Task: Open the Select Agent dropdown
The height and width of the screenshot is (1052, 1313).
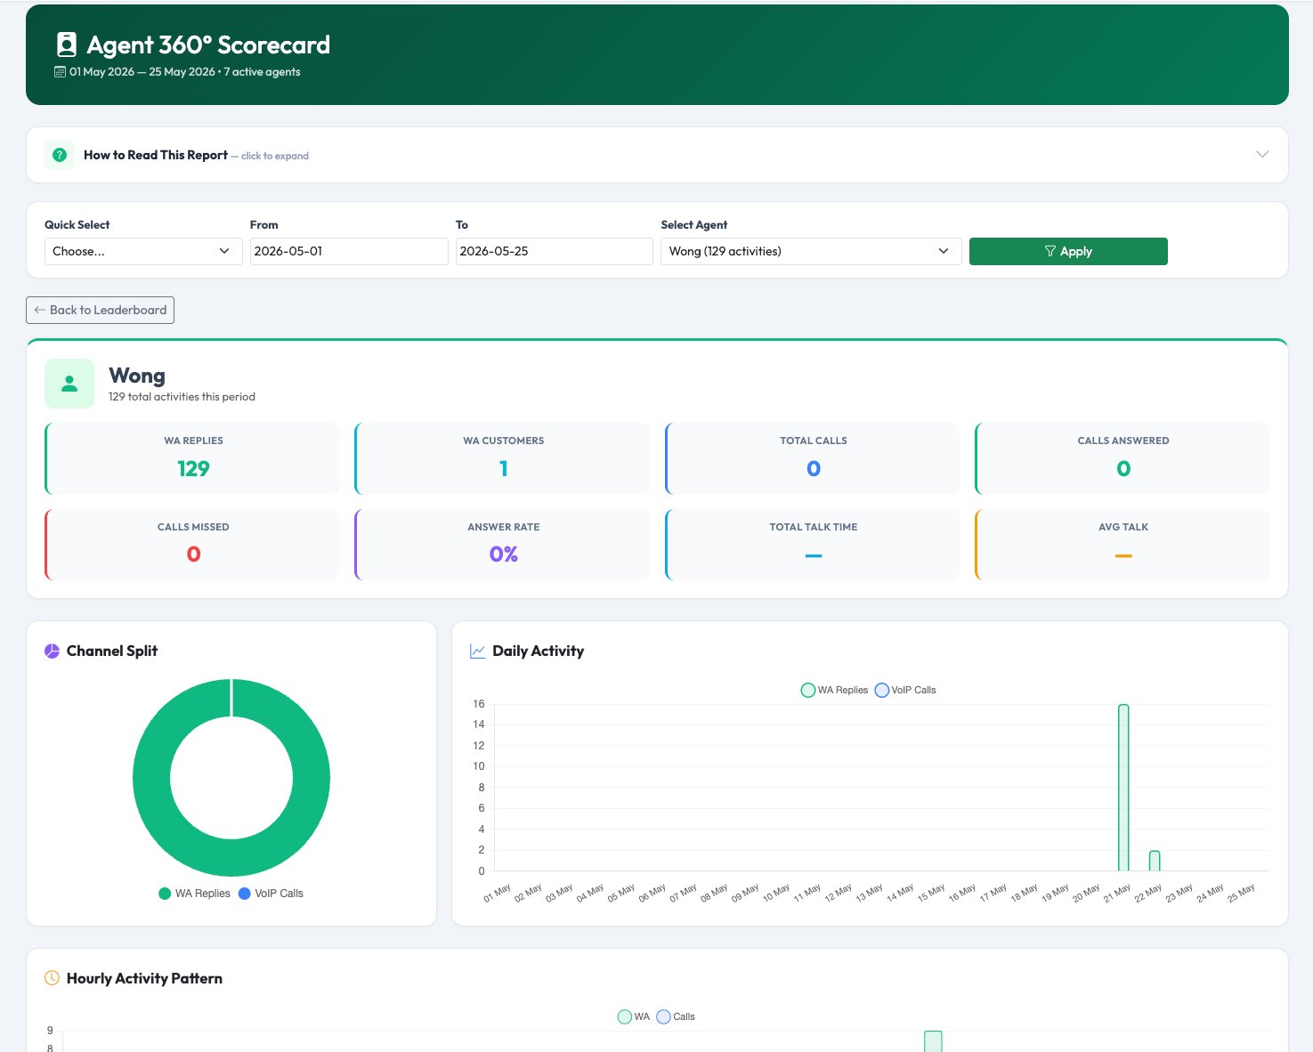Action: [811, 251]
